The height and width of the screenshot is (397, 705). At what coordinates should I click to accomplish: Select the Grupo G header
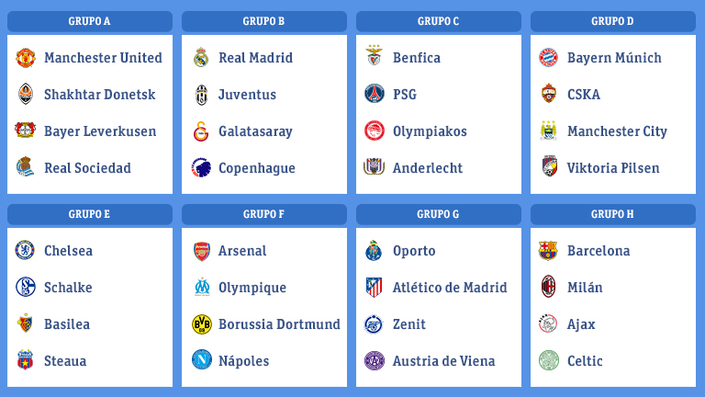pos(438,214)
